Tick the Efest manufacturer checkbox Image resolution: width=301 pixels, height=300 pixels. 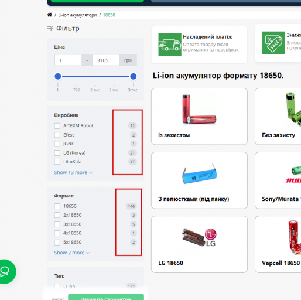tap(57, 135)
